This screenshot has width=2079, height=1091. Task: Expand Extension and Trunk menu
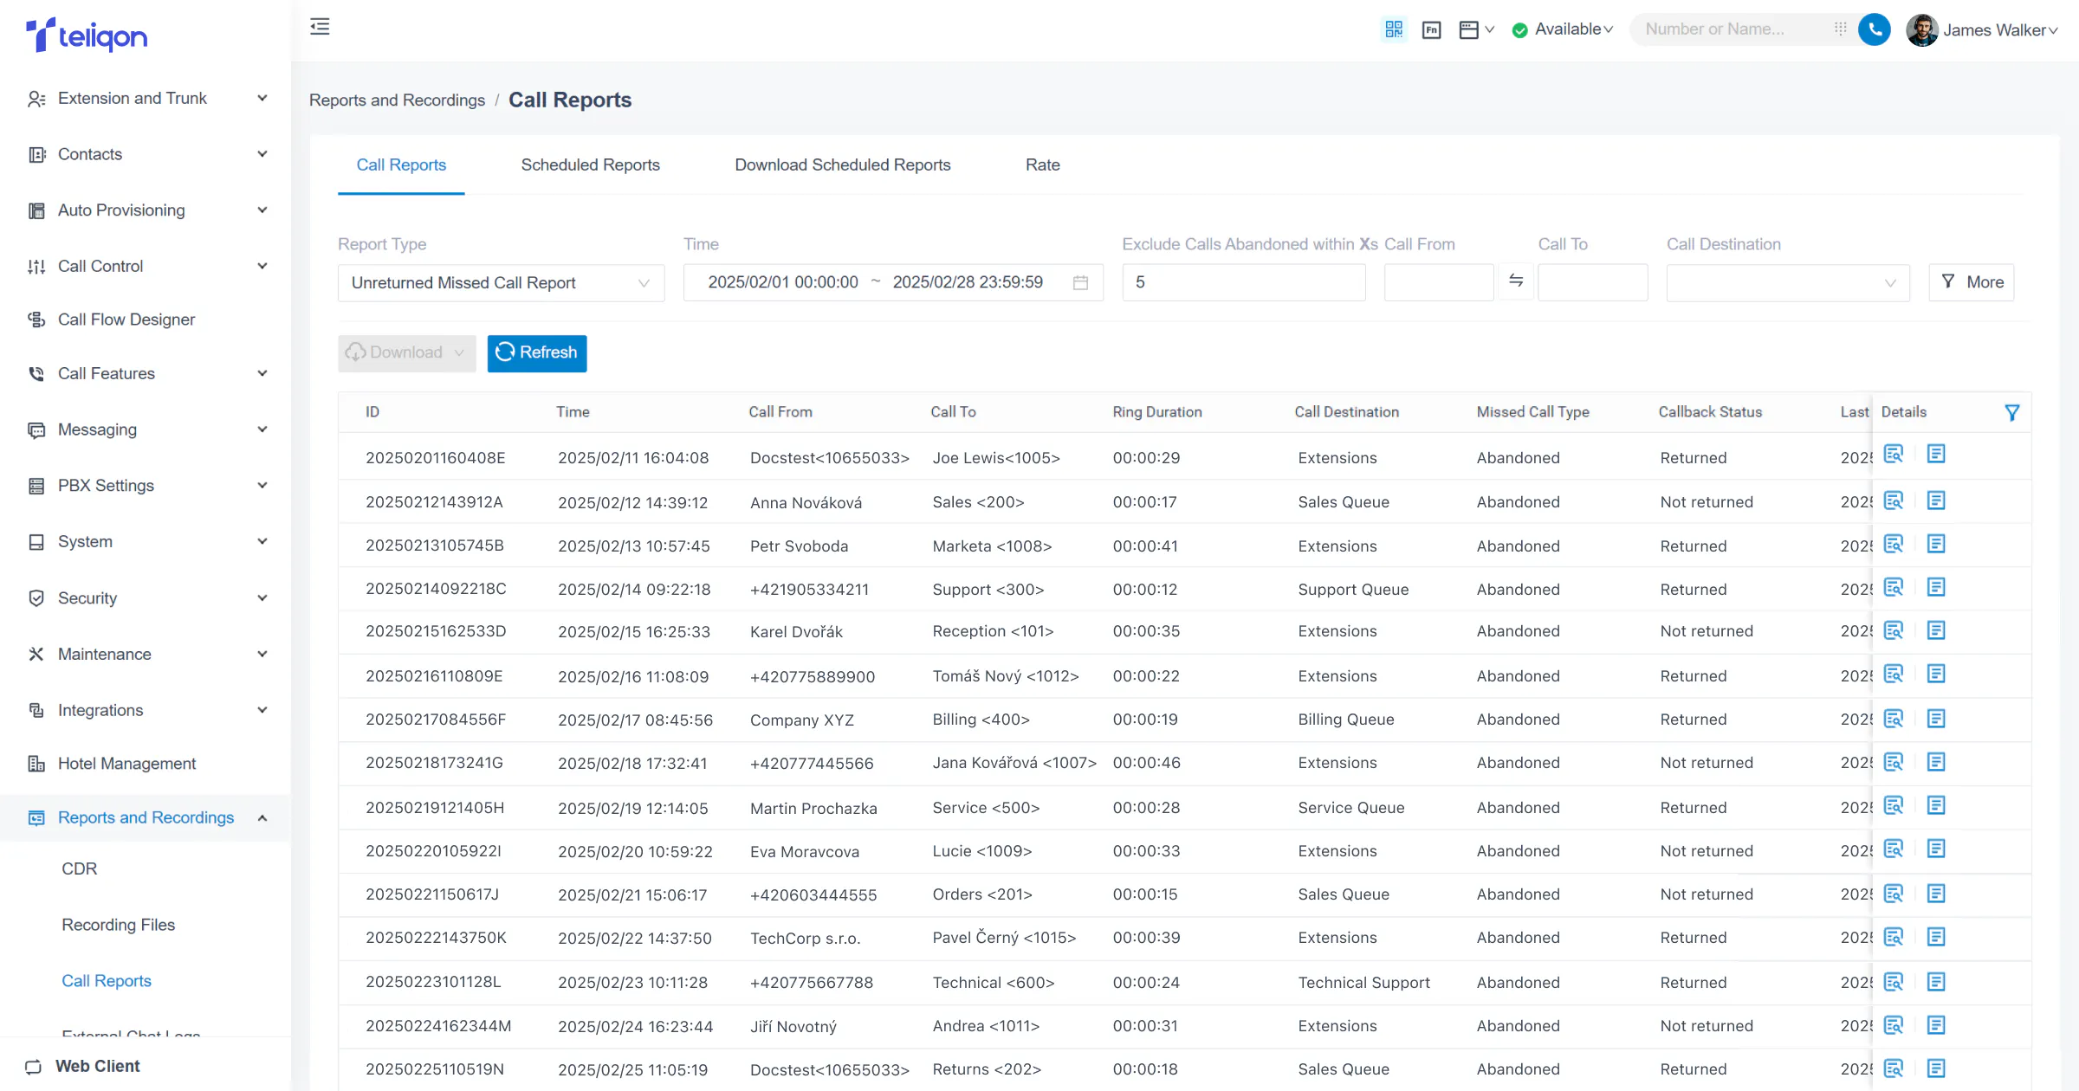[146, 99]
